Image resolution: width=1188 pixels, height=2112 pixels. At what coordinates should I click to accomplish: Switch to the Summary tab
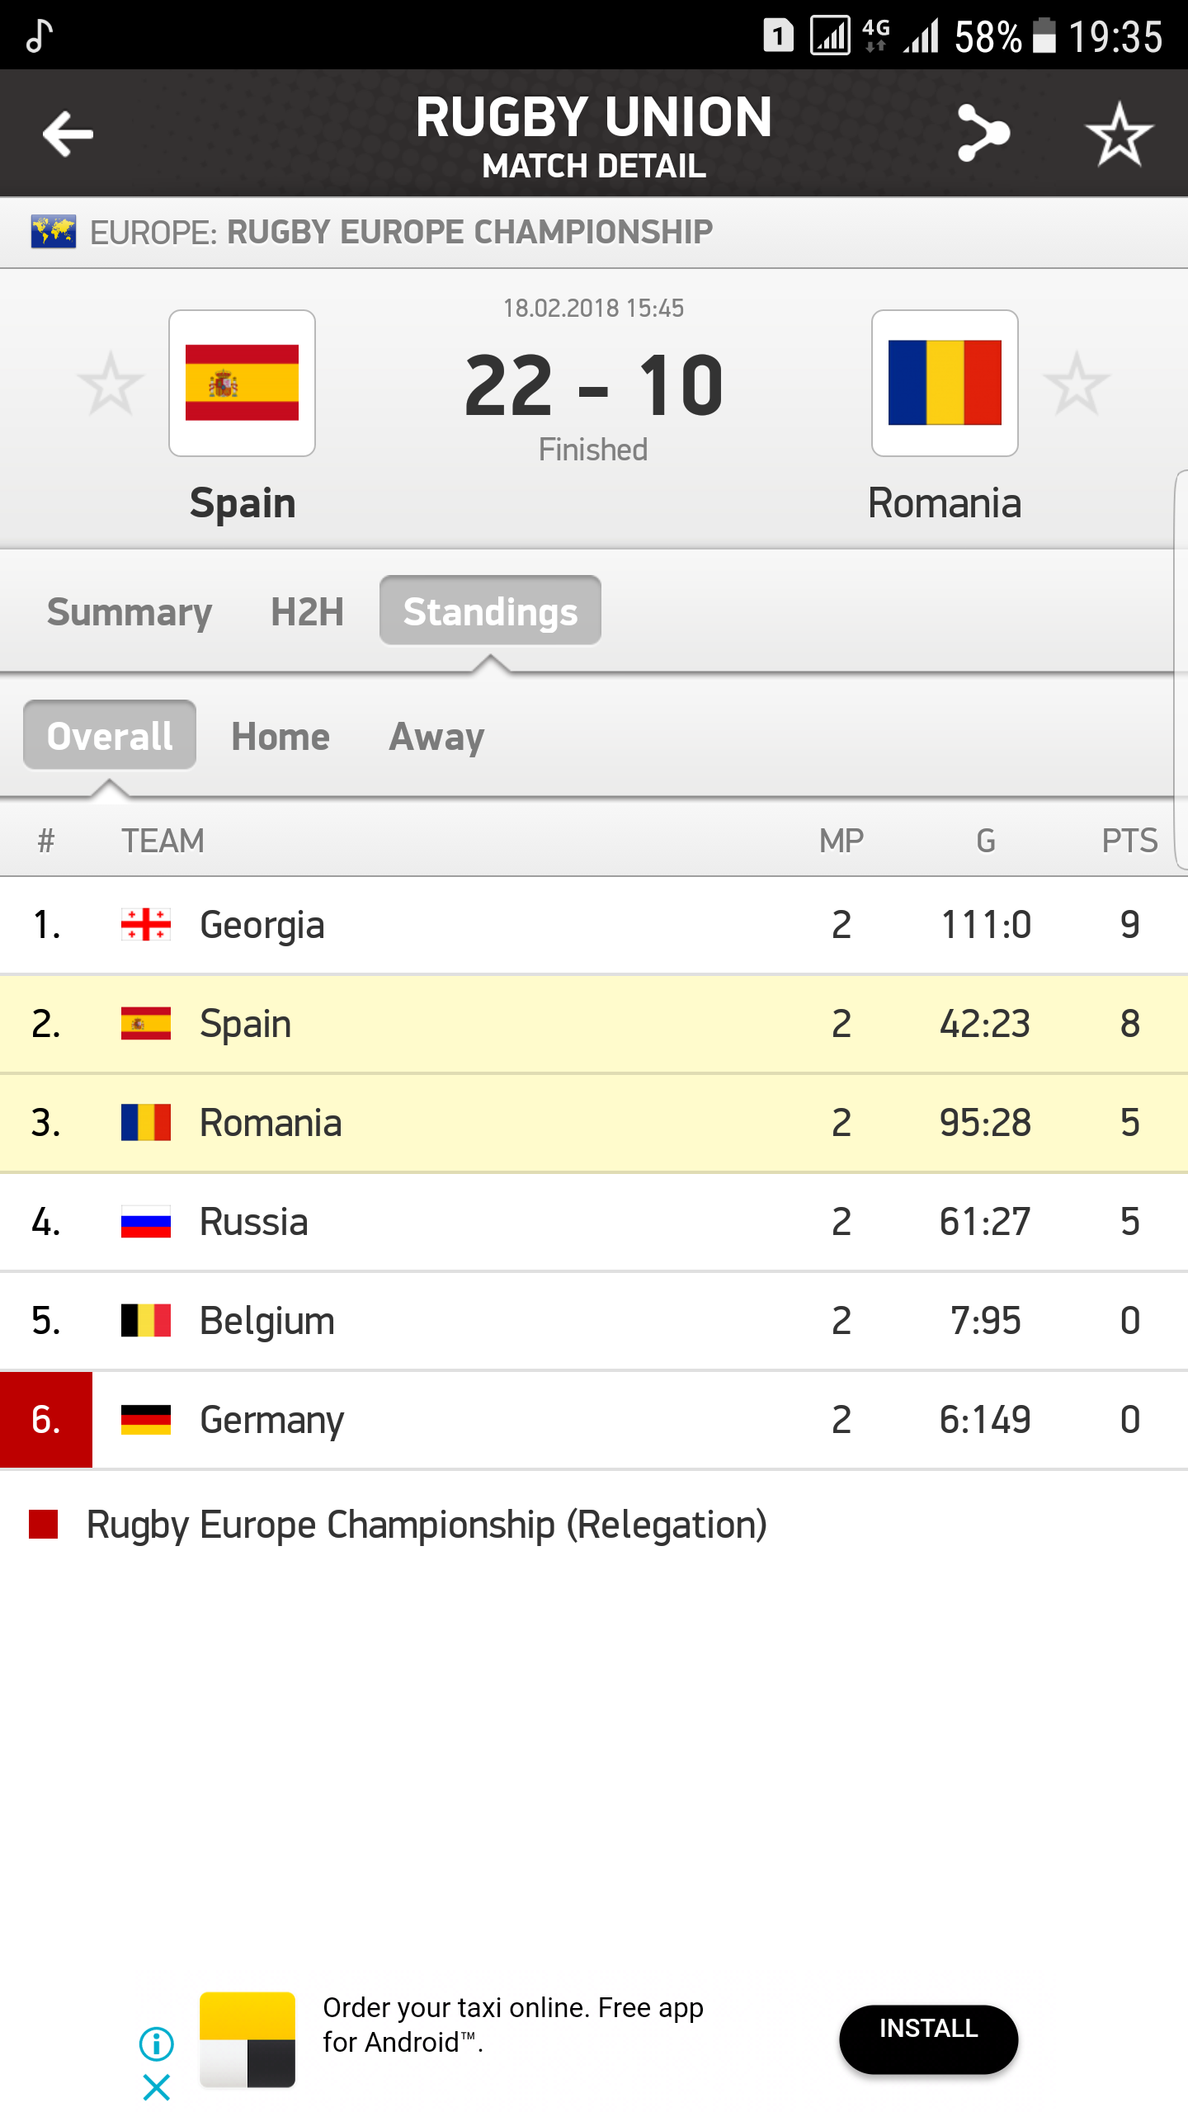pos(130,612)
